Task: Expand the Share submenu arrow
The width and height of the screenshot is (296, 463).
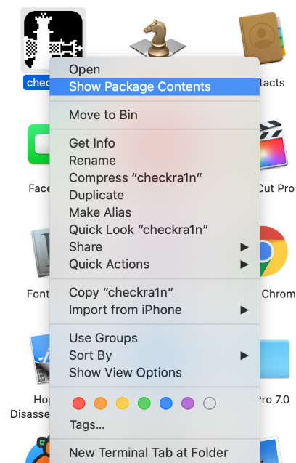Action: coord(244,247)
